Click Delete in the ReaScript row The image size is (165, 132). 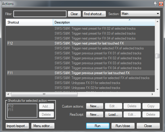pyautogui.click(x=151, y=115)
